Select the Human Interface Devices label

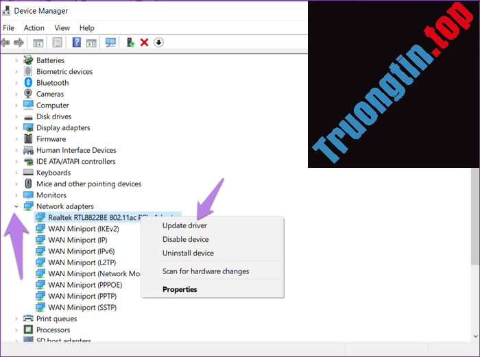(x=76, y=150)
